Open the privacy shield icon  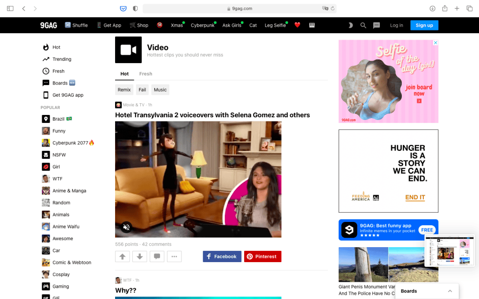(135, 8)
